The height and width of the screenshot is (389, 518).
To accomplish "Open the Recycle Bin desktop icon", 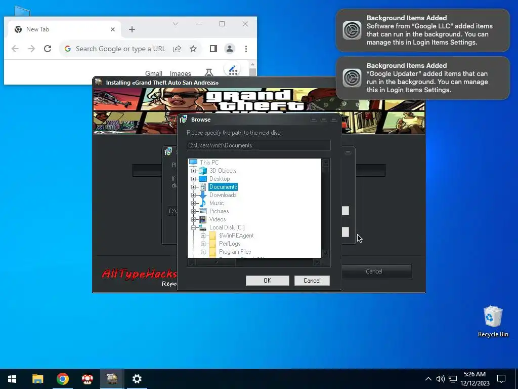I will 493,321.
